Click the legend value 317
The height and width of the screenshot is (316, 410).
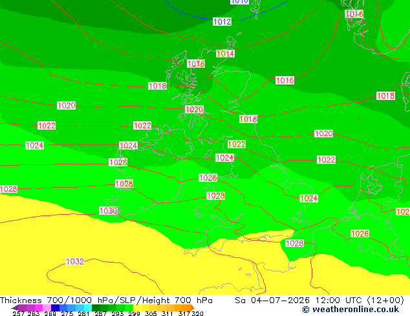point(184,313)
